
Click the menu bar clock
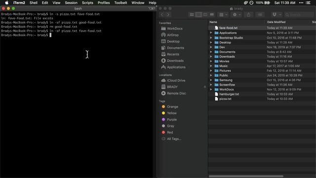[x=285, y=3]
